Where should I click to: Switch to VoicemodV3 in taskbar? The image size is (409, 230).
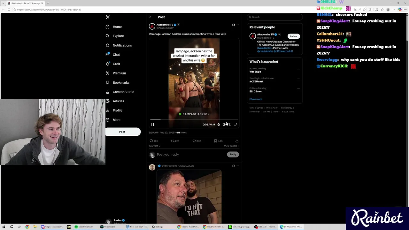pos(108,227)
